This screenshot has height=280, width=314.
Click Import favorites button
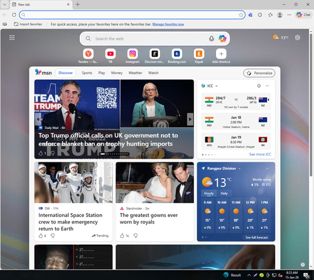point(28,24)
